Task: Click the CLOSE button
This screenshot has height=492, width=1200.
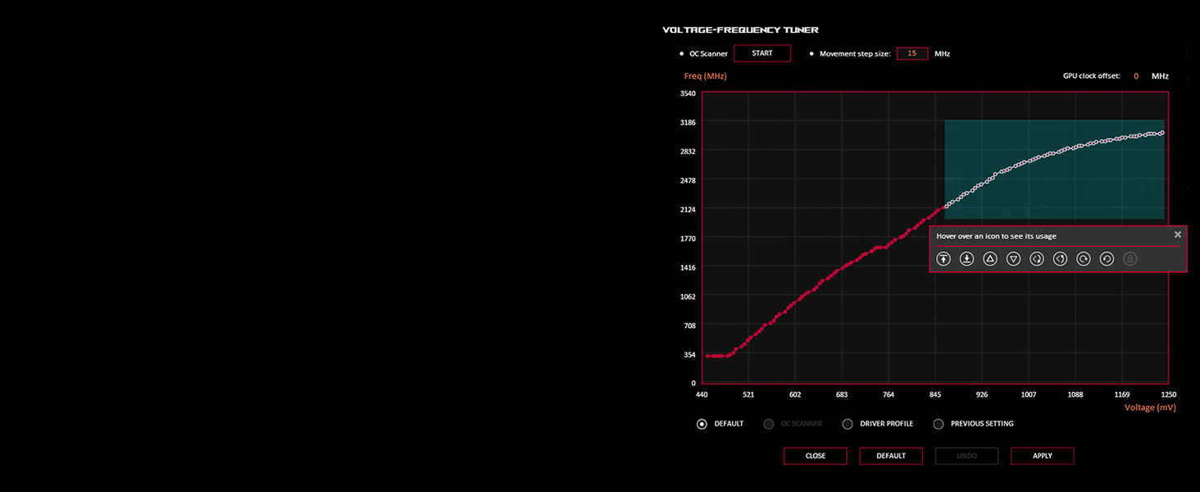Action: (x=816, y=456)
